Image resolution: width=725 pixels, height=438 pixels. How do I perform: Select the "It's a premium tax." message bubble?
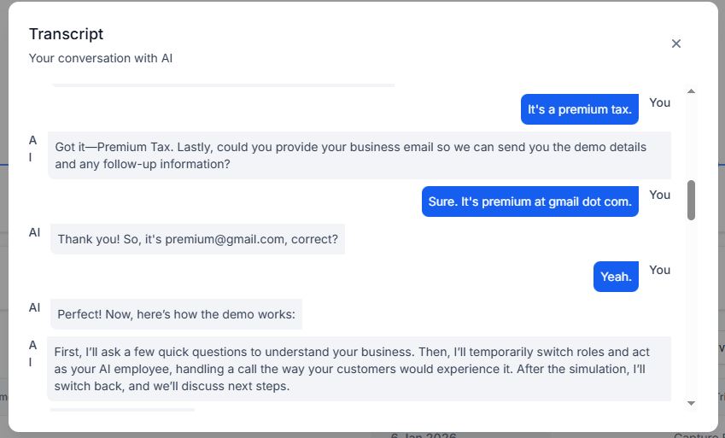pyautogui.click(x=579, y=109)
